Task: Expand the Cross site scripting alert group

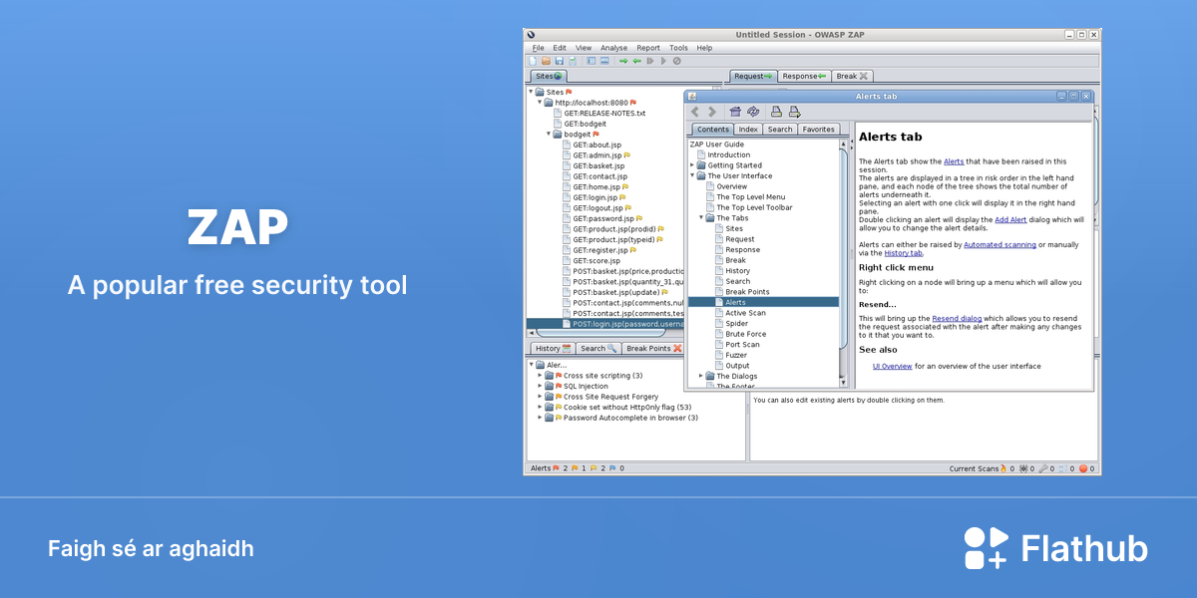Action: [x=540, y=376]
